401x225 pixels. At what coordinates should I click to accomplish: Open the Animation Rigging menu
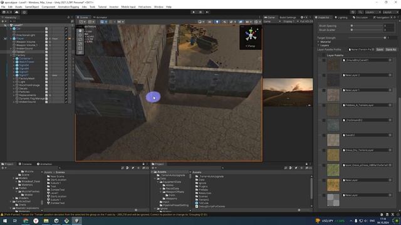(x=68, y=7)
